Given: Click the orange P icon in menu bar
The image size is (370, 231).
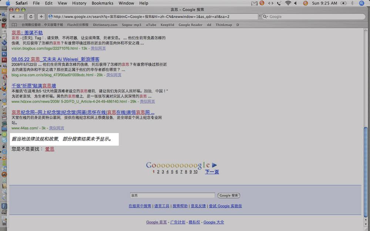Looking at the screenshot, I should click(x=262, y=3).
